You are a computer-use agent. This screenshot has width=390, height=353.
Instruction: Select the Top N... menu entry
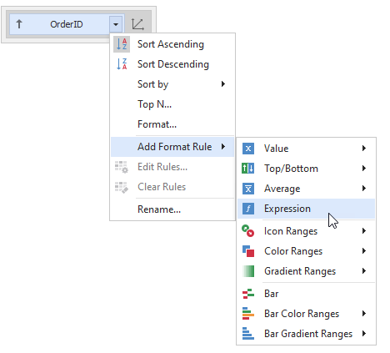[x=172, y=104]
